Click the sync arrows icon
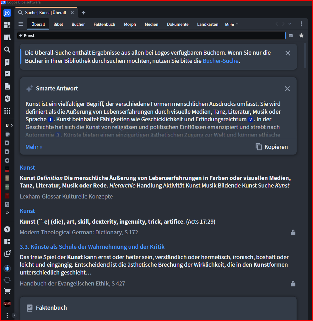 [x=7, y=280]
